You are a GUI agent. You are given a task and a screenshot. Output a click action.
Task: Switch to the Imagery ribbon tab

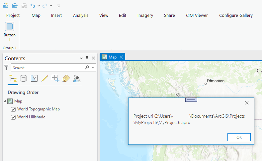click(145, 16)
